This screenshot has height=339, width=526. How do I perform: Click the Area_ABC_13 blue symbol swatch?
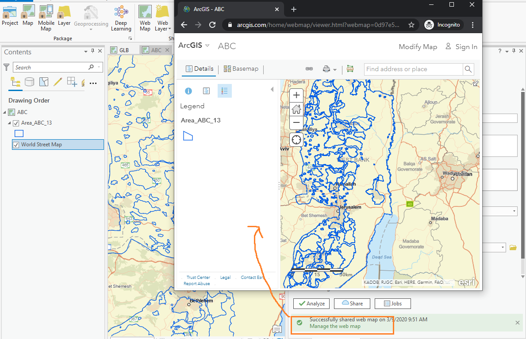click(19, 133)
